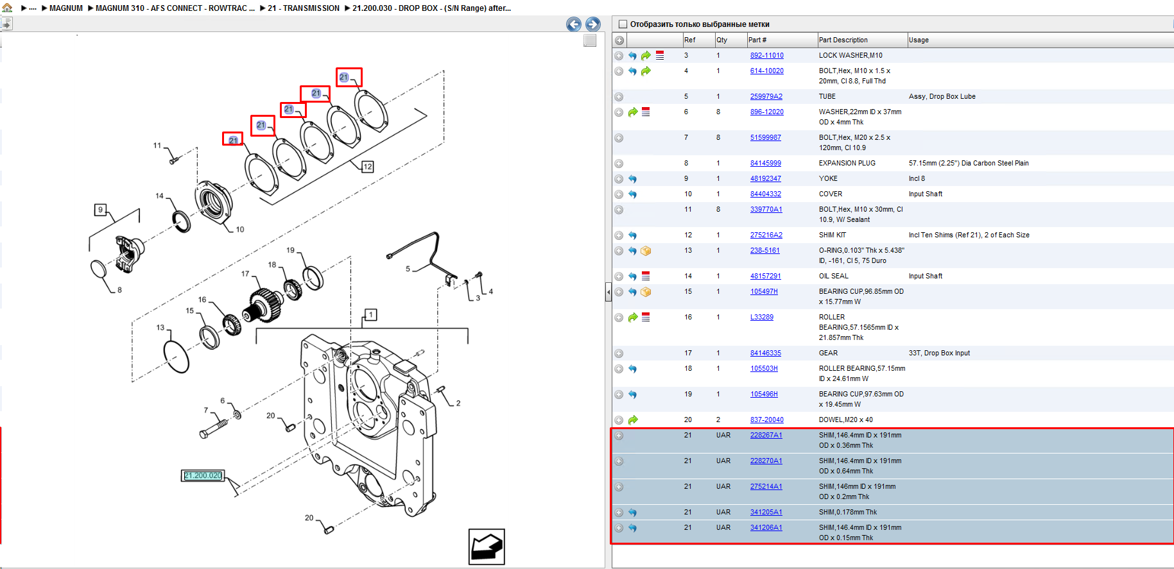Click boxed callout 1 in the diagram
1174x569 pixels.
[370, 314]
